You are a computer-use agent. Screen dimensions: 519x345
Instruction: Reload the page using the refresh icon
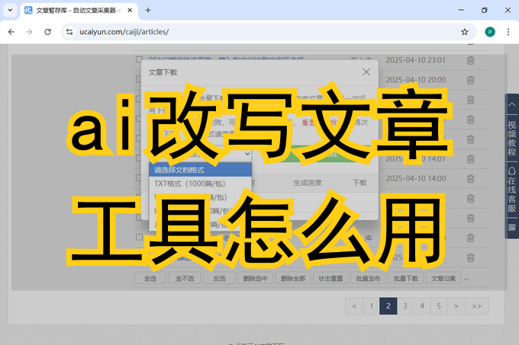coord(47,32)
